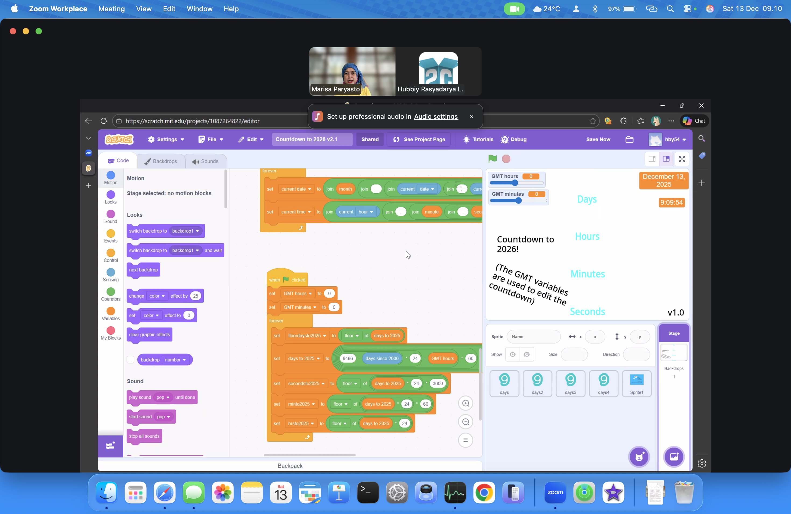Select the show sprite eye toggle

click(x=513, y=354)
